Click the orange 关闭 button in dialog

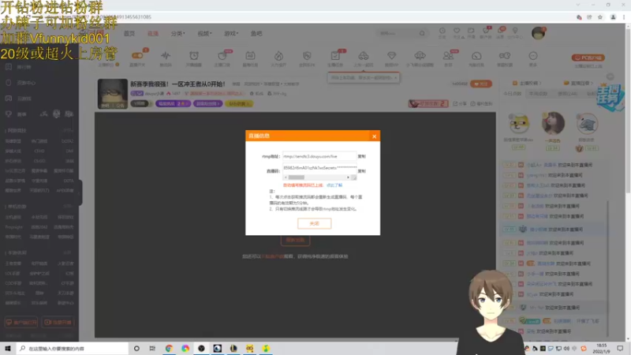[314, 223]
